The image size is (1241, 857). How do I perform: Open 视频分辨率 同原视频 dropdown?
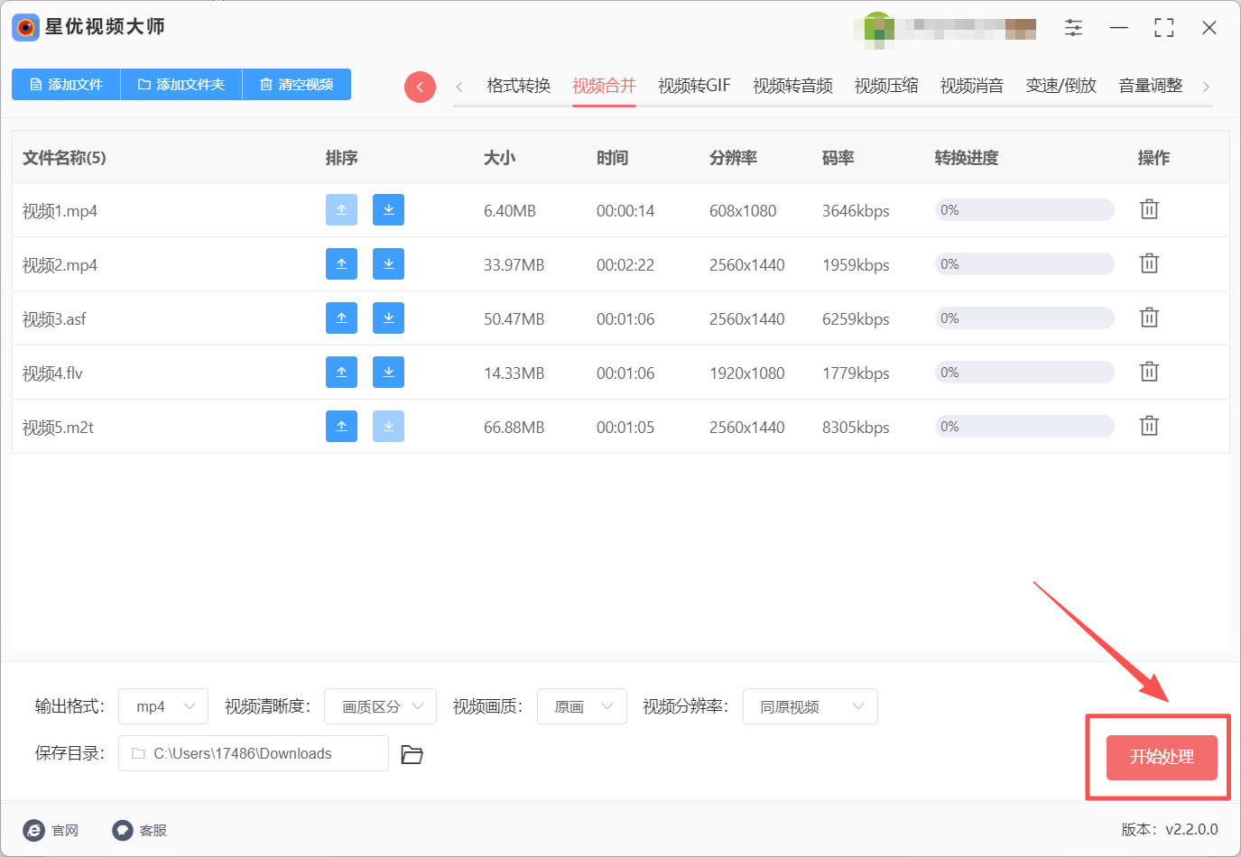pos(810,706)
